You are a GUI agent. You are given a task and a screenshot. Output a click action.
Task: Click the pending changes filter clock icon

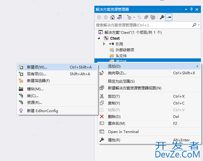pyautogui.click(x=129, y=17)
